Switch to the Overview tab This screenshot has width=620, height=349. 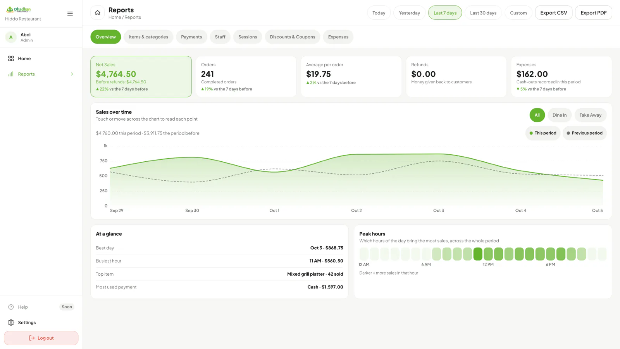coord(105,37)
